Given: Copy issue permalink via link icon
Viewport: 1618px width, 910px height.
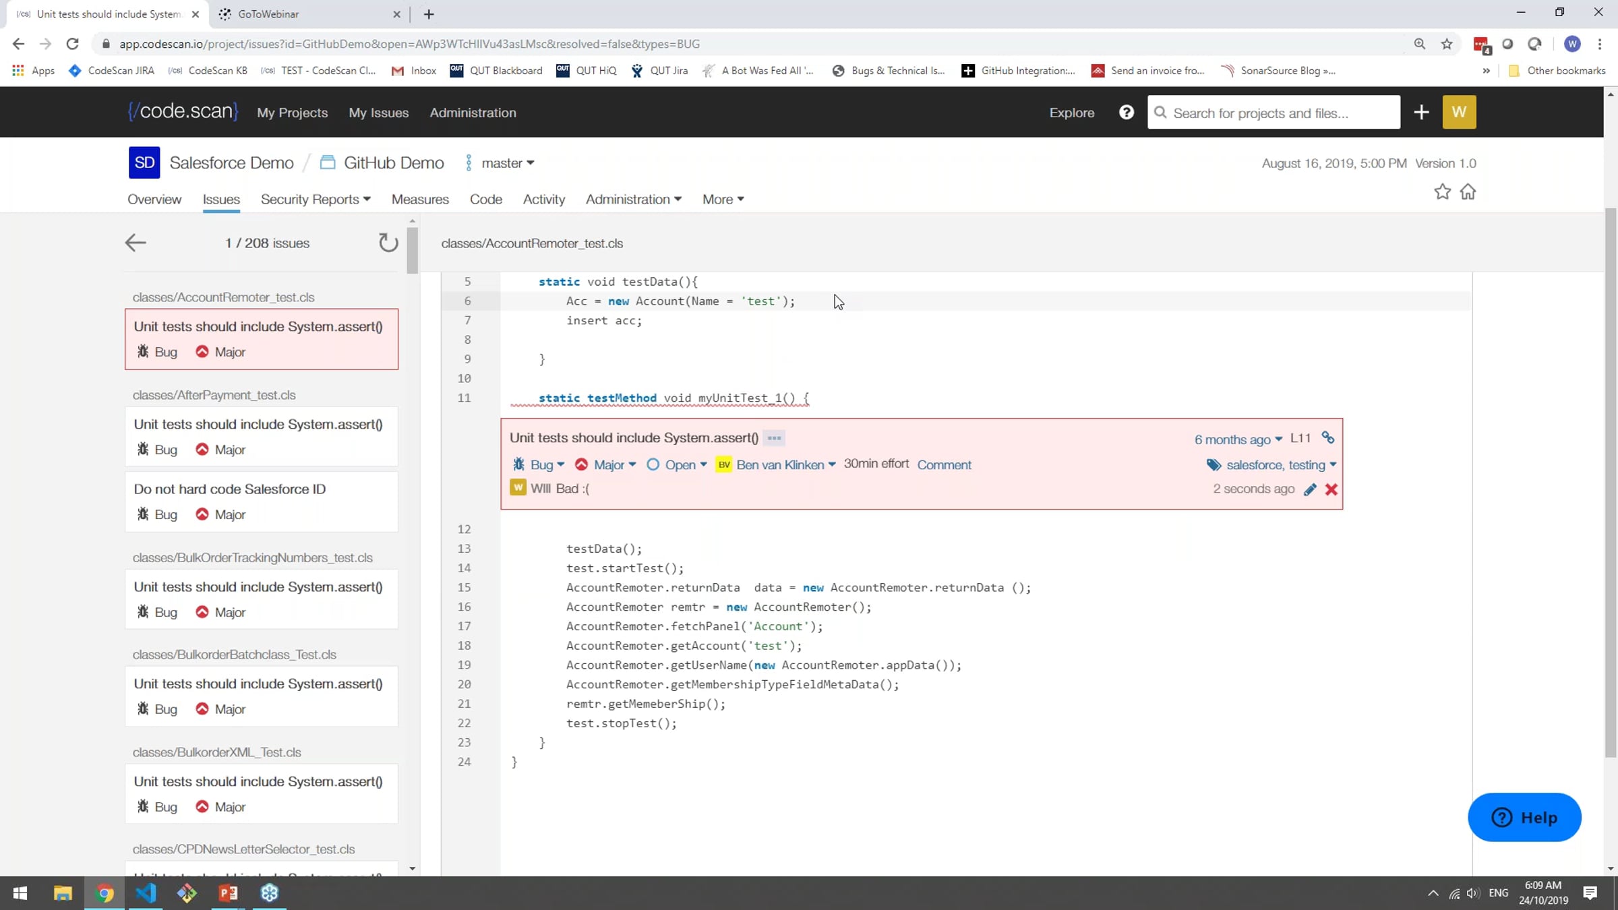Looking at the screenshot, I should tap(1328, 437).
